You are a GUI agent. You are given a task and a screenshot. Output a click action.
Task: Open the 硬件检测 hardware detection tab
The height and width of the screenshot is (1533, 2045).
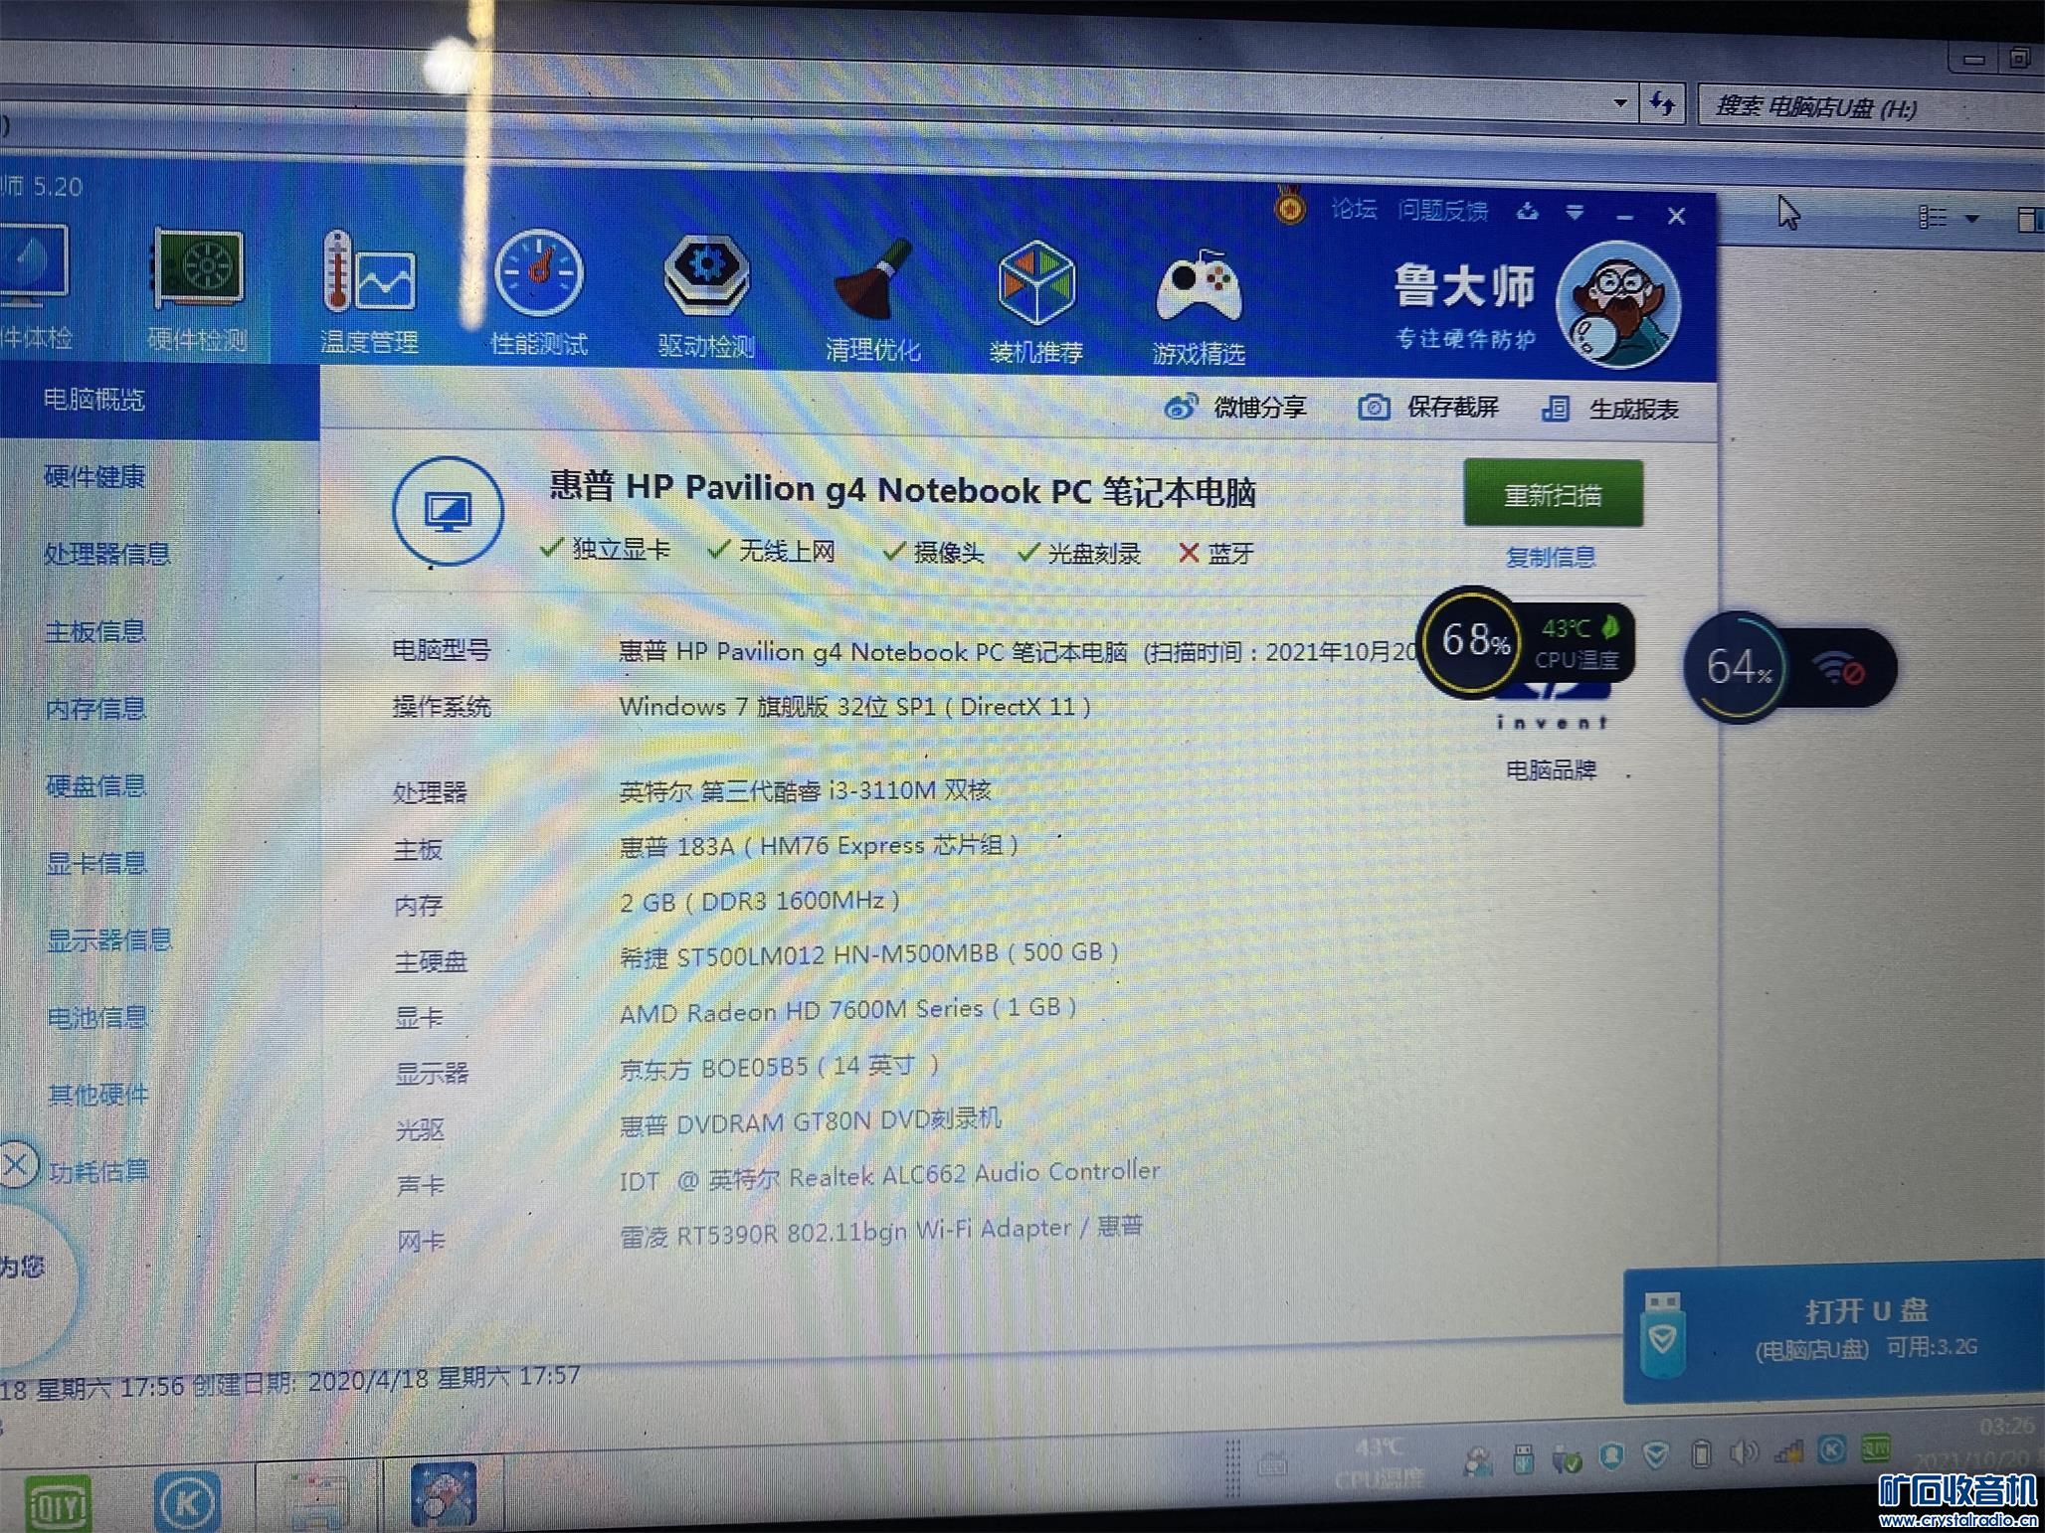click(197, 290)
